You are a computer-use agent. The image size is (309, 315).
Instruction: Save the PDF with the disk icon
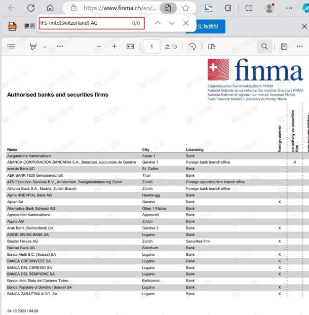point(284,47)
